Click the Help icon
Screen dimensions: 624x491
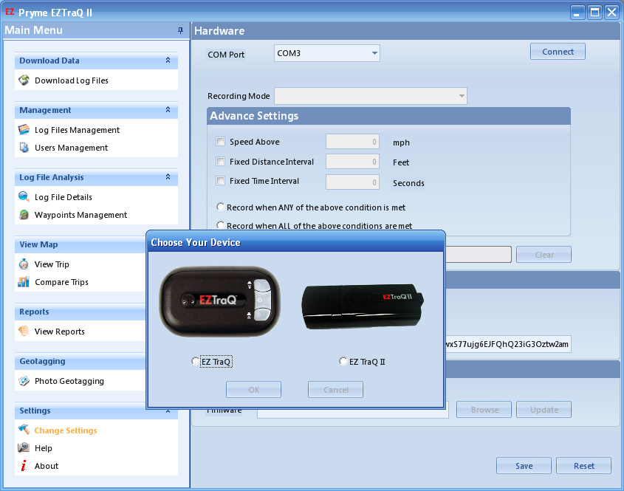point(24,448)
